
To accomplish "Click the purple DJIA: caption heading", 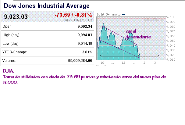I will point(9,71).
